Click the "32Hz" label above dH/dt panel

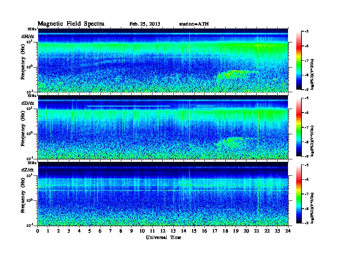click(32, 29)
